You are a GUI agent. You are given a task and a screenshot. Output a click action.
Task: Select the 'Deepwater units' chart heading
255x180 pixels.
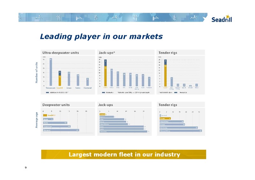tap(56, 105)
